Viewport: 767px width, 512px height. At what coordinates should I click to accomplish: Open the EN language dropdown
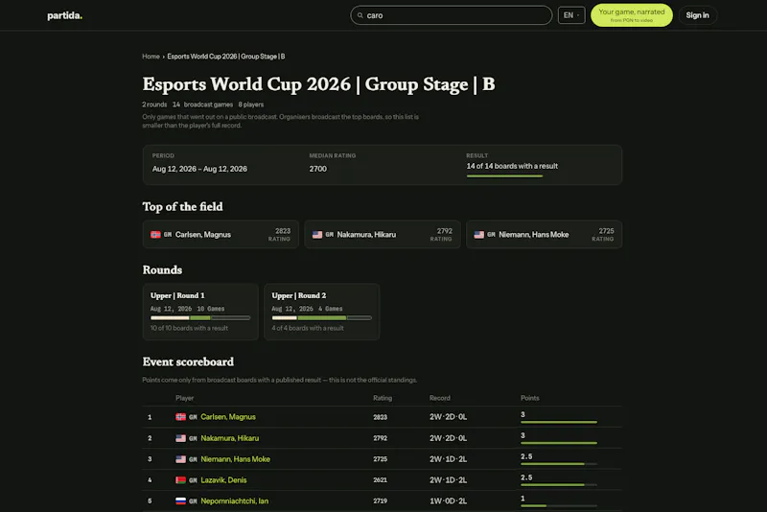[571, 15]
